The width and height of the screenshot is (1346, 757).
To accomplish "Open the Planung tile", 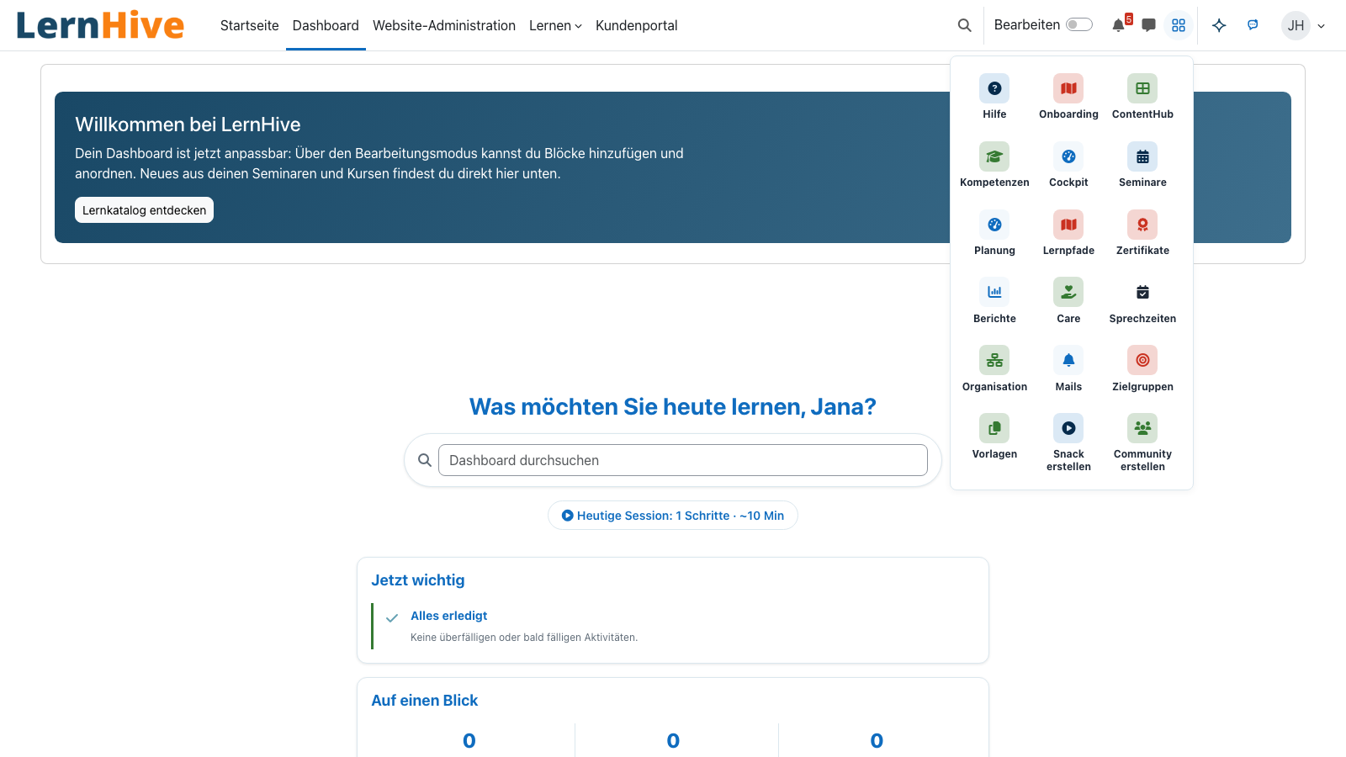I will [994, 233].
